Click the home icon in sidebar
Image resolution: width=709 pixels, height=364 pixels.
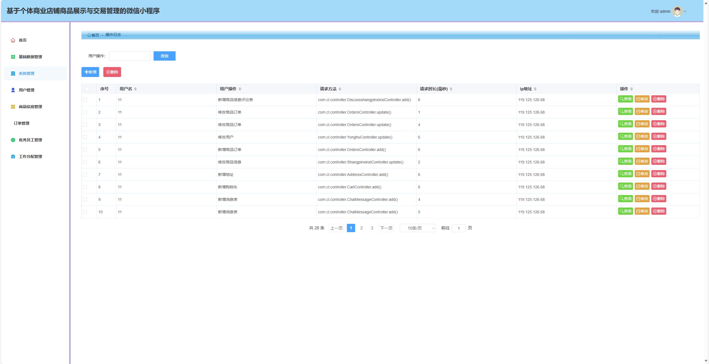coord(13,40)
